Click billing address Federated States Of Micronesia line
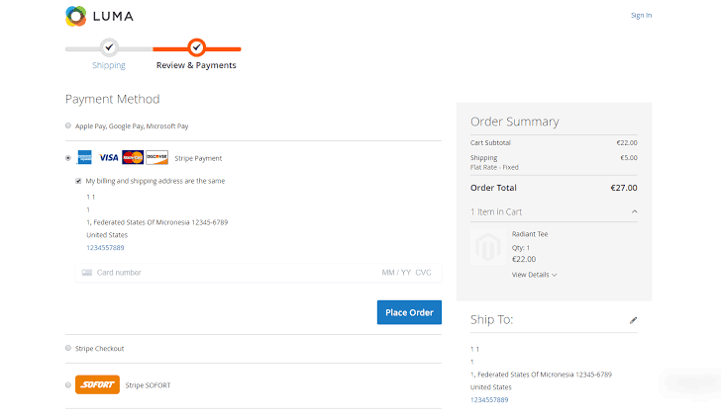This screenshot has width=721, height=416. 157,222
